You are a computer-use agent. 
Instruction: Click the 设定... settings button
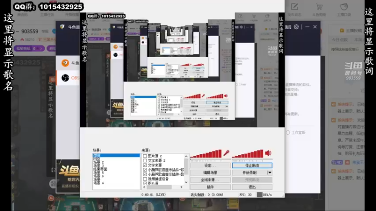[210, 166]
